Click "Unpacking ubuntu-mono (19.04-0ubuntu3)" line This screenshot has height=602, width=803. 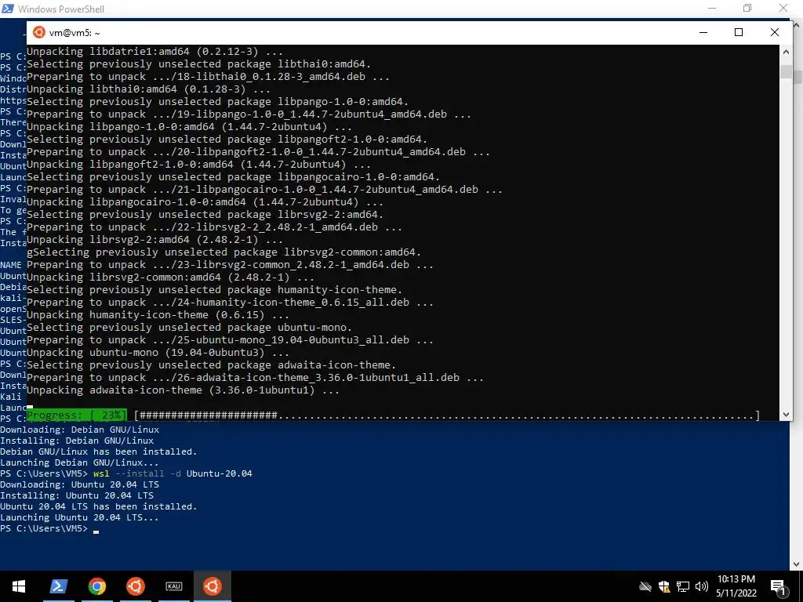pos(158,353)
